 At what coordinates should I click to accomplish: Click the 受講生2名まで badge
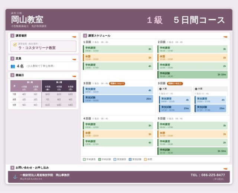117,83
